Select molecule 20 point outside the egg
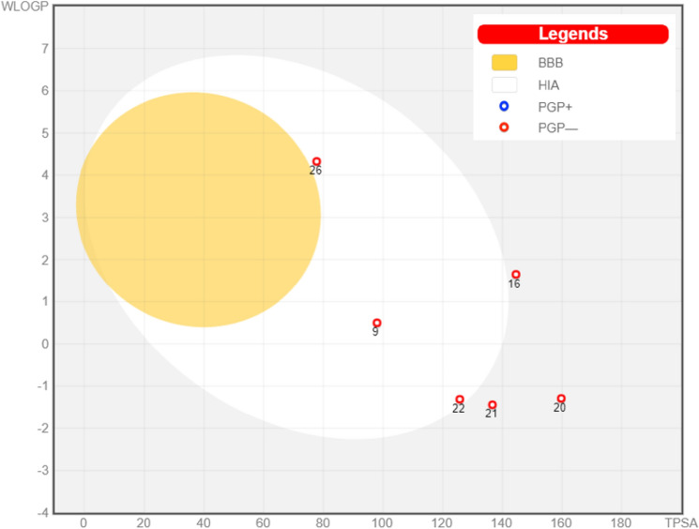This screenshot has height=529, width=699. coord(561,399)
